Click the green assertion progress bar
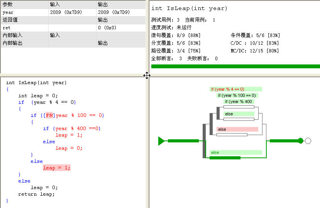320x208 pixels. [235, 66]
